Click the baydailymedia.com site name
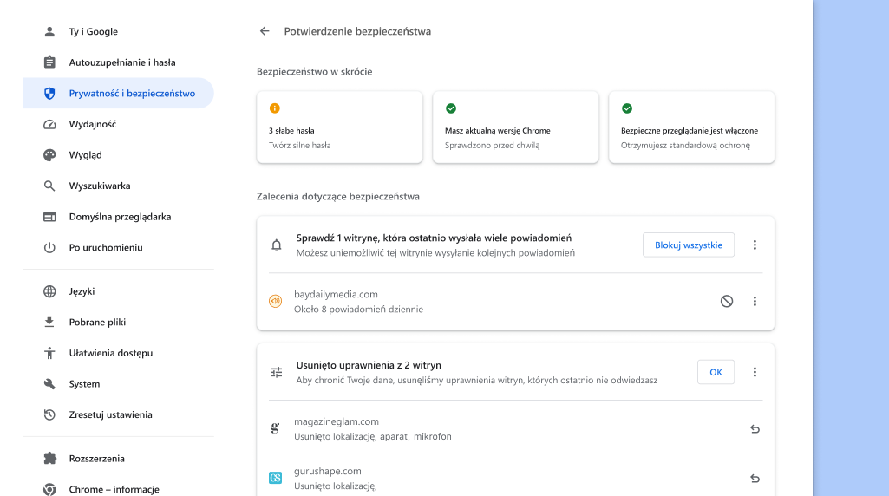This screenshot has height=496, width=889. point(336,294)
